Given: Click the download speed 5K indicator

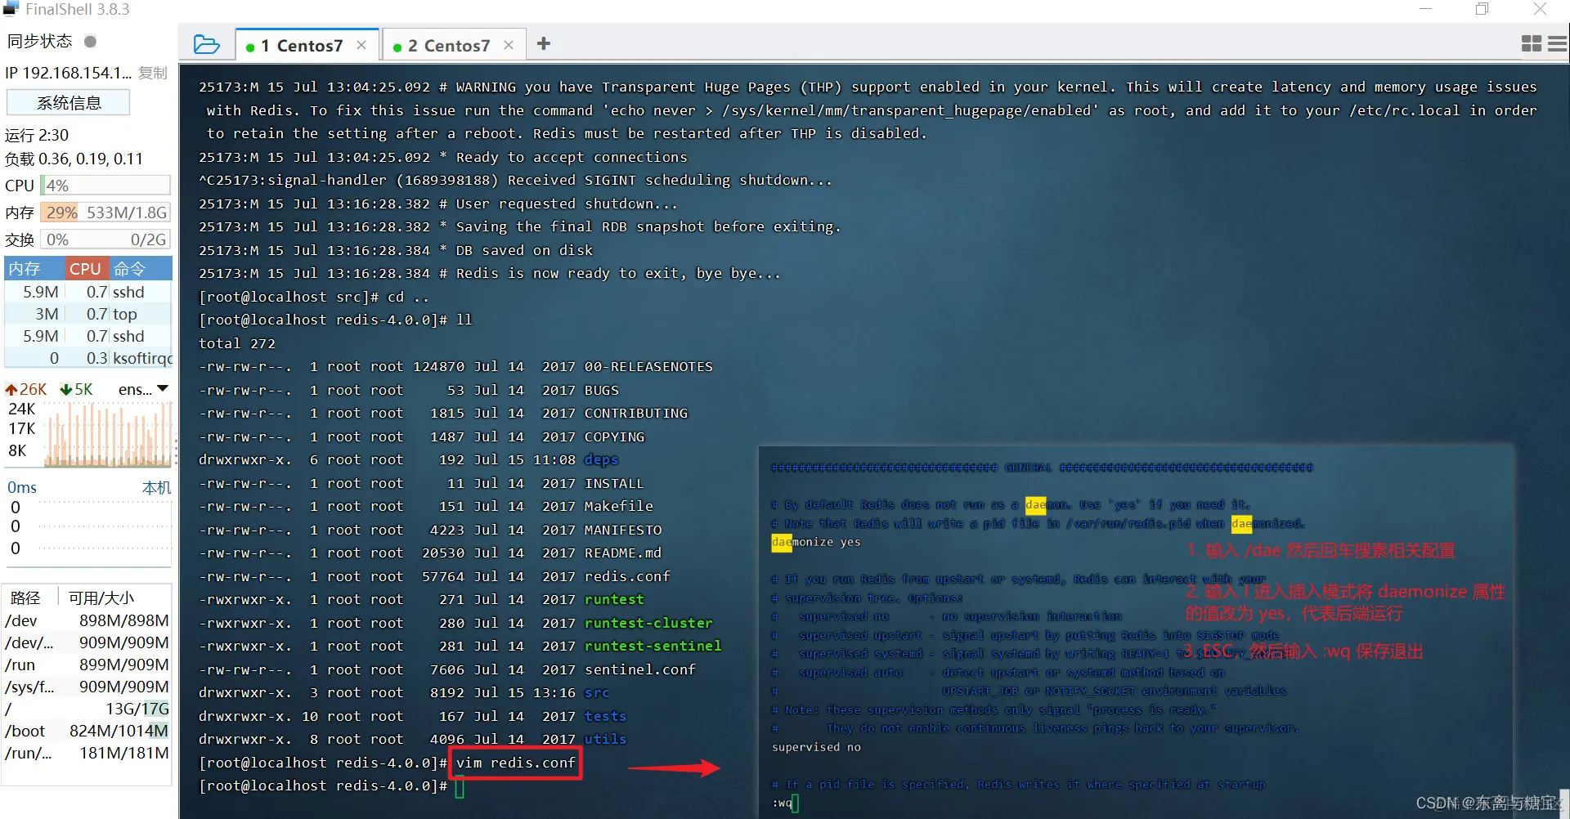Looking at the screenshot, I should pyautogui.click(x=77, y=389).
